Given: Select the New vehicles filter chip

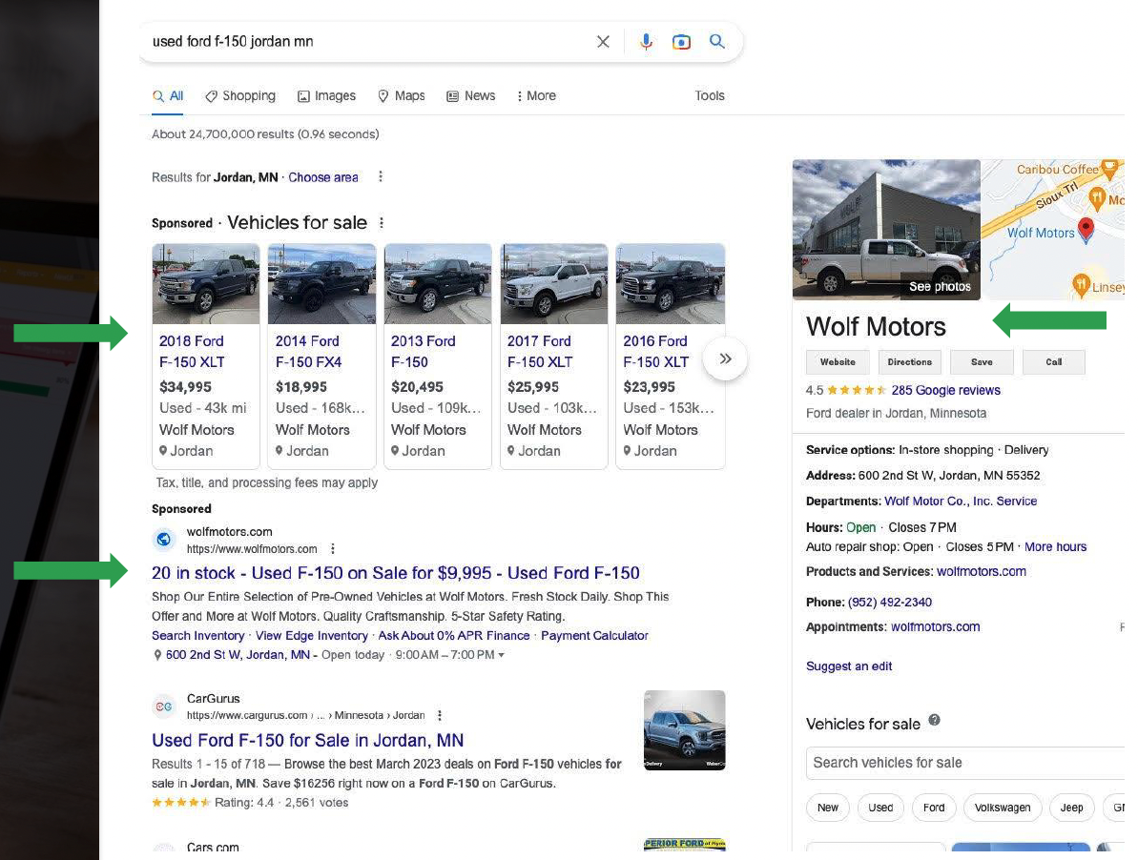Looking at the screenshot, I should (827, 808).
